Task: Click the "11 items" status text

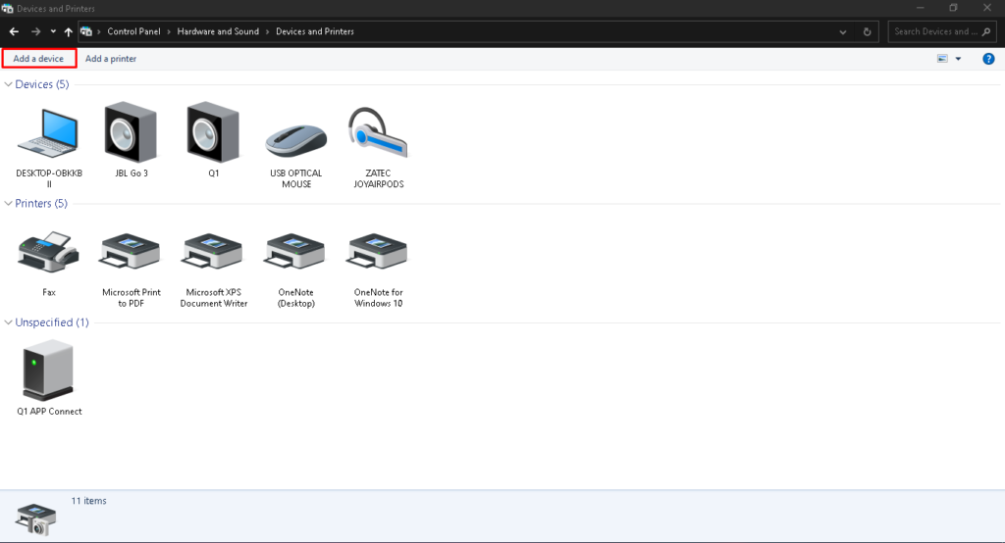Action: (x=88, y=501)
